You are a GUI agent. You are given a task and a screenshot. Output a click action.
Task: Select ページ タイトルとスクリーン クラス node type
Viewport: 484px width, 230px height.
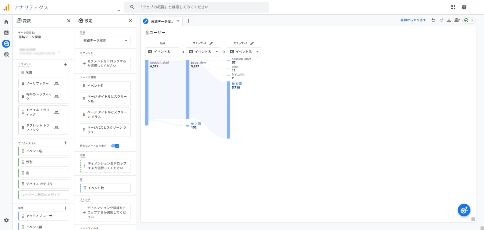tap(105, 114)
